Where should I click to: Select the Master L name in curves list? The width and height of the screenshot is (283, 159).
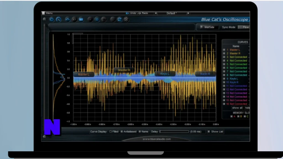[235, 50]
